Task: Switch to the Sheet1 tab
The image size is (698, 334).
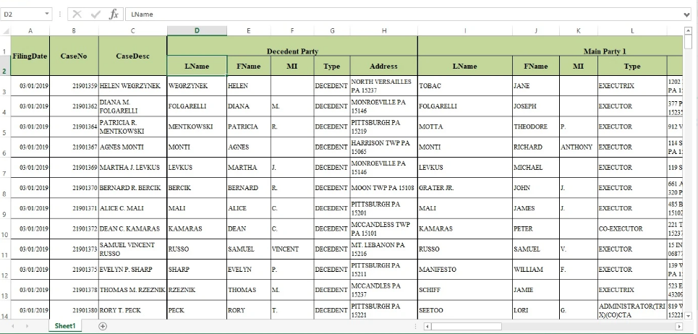Action: (64, 326)
